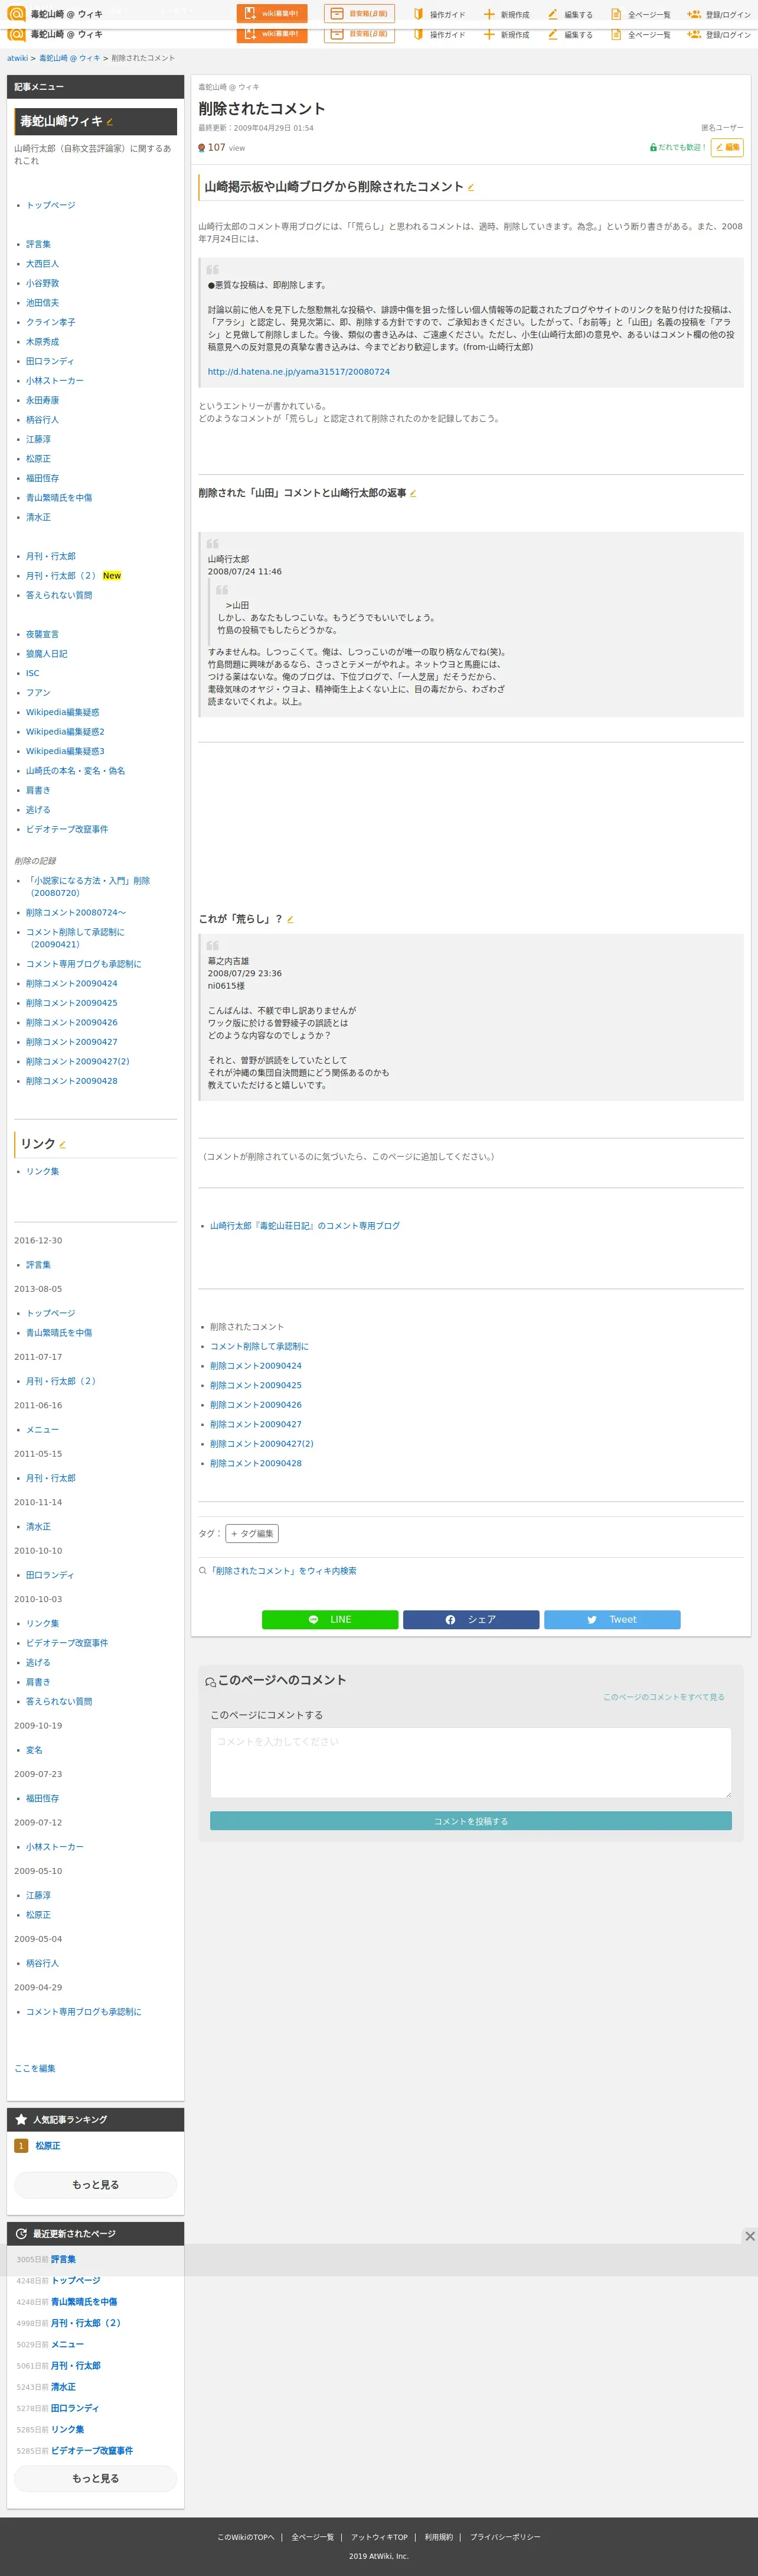Open 「小説家になる方法・入門」削除 (20080720) link

click(x=88, y=887)
